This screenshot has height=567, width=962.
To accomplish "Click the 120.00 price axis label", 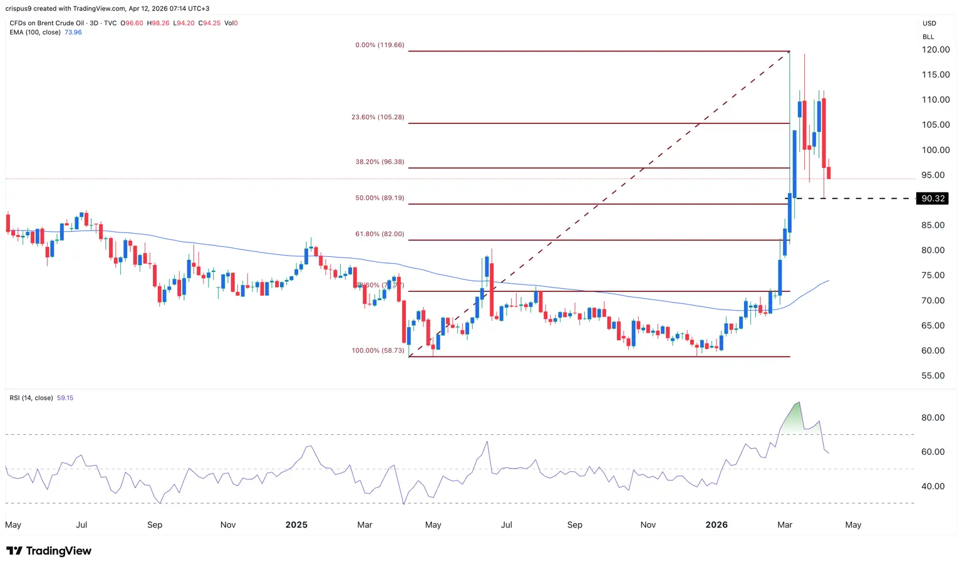I will tap(936, 49).
